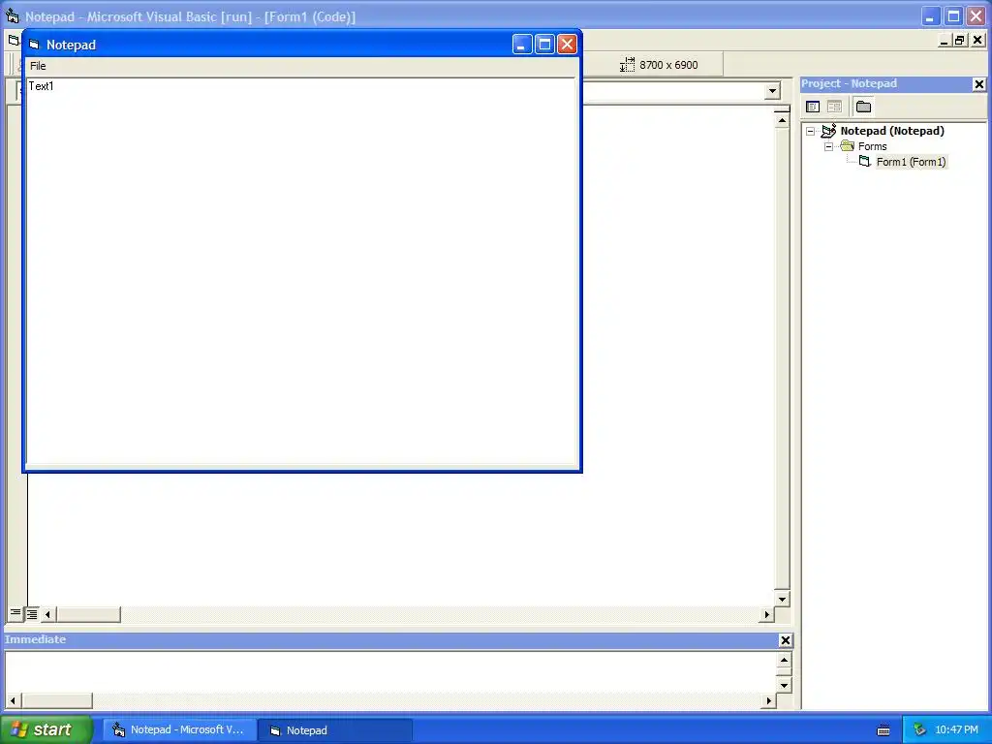Viewport: 992px width, 744px height.
Task: Maximize the running Notepad form window
Action: click(544, 45)
